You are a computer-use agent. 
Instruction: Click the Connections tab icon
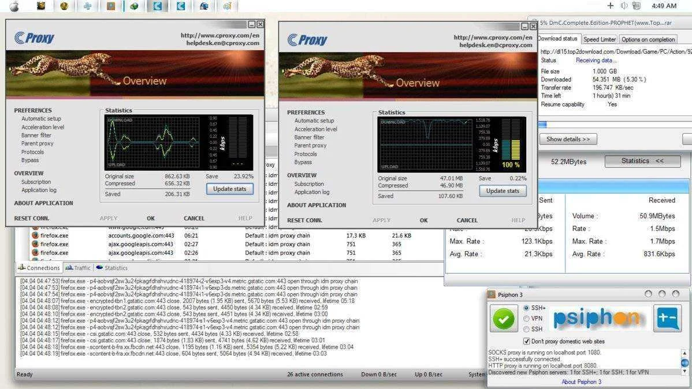point(21,267)
